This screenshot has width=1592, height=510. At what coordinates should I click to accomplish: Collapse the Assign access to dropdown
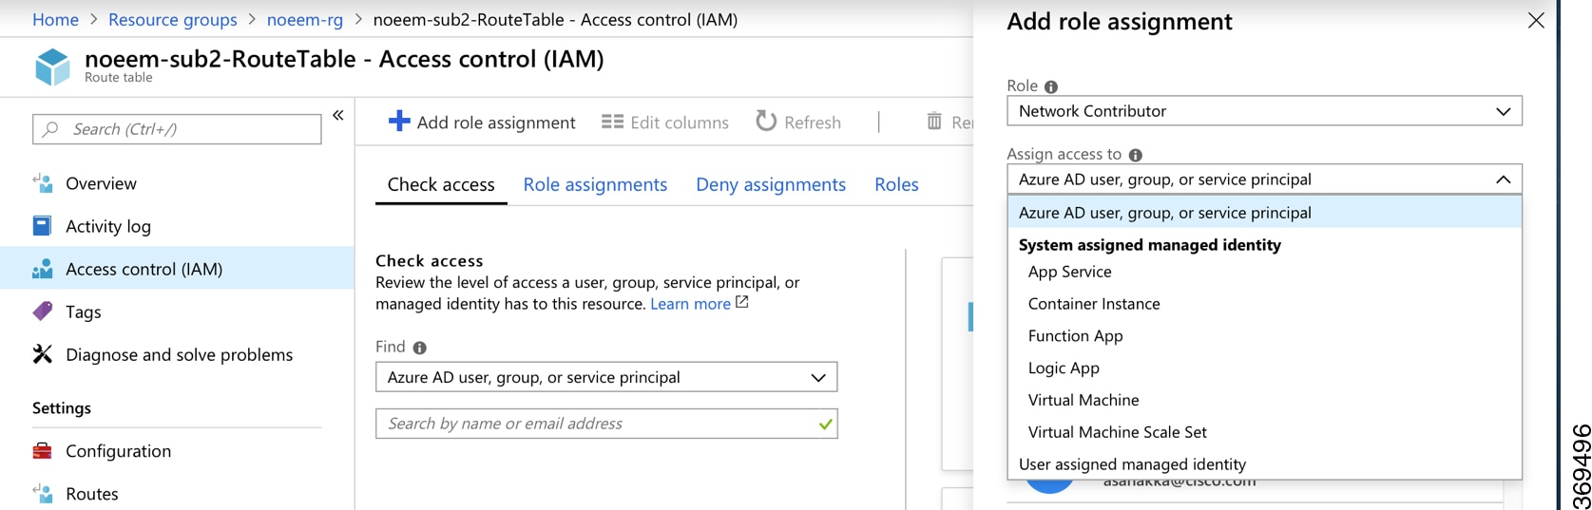click(x=1264, y=179)
